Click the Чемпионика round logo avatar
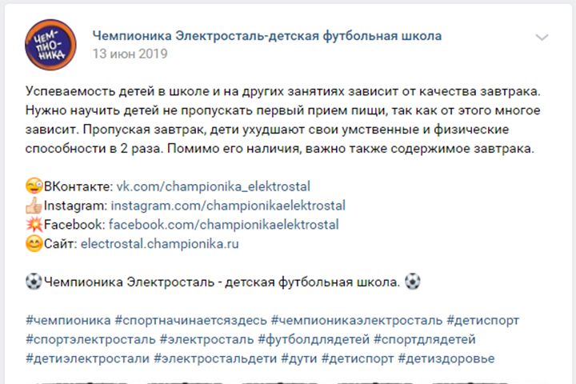 click(50, 46)
